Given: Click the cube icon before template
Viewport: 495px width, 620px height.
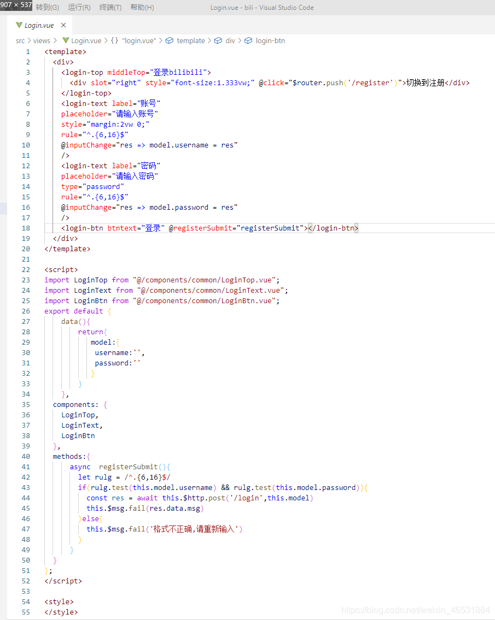Looking at the screenshot, I should pos(170,41).
